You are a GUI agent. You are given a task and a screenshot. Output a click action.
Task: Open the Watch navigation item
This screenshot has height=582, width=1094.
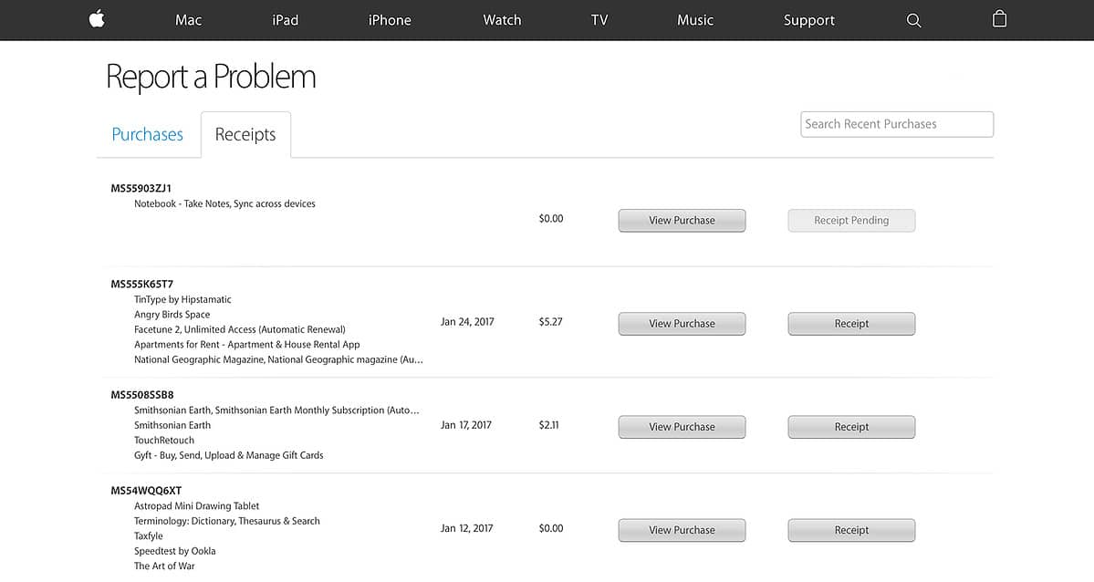502,20
